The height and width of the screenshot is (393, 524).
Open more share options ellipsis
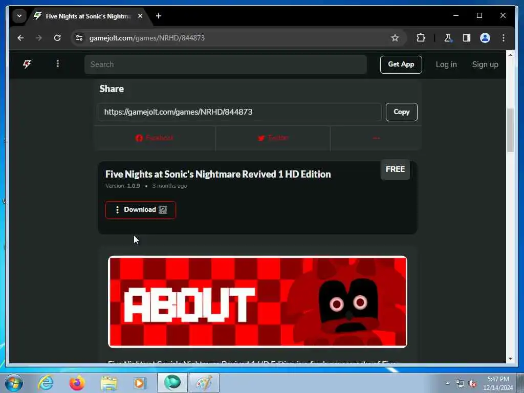(376, 138)
